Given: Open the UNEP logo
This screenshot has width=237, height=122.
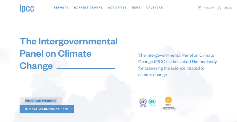Looking at the screenshot, I should point(152,103).
